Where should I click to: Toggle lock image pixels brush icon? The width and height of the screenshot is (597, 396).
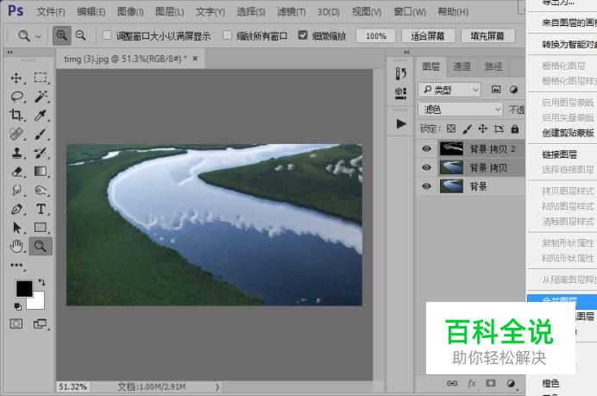[468, 129]
